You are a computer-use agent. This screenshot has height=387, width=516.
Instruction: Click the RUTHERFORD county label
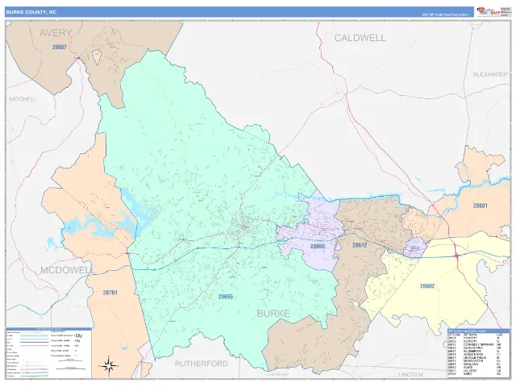(201, 364)
